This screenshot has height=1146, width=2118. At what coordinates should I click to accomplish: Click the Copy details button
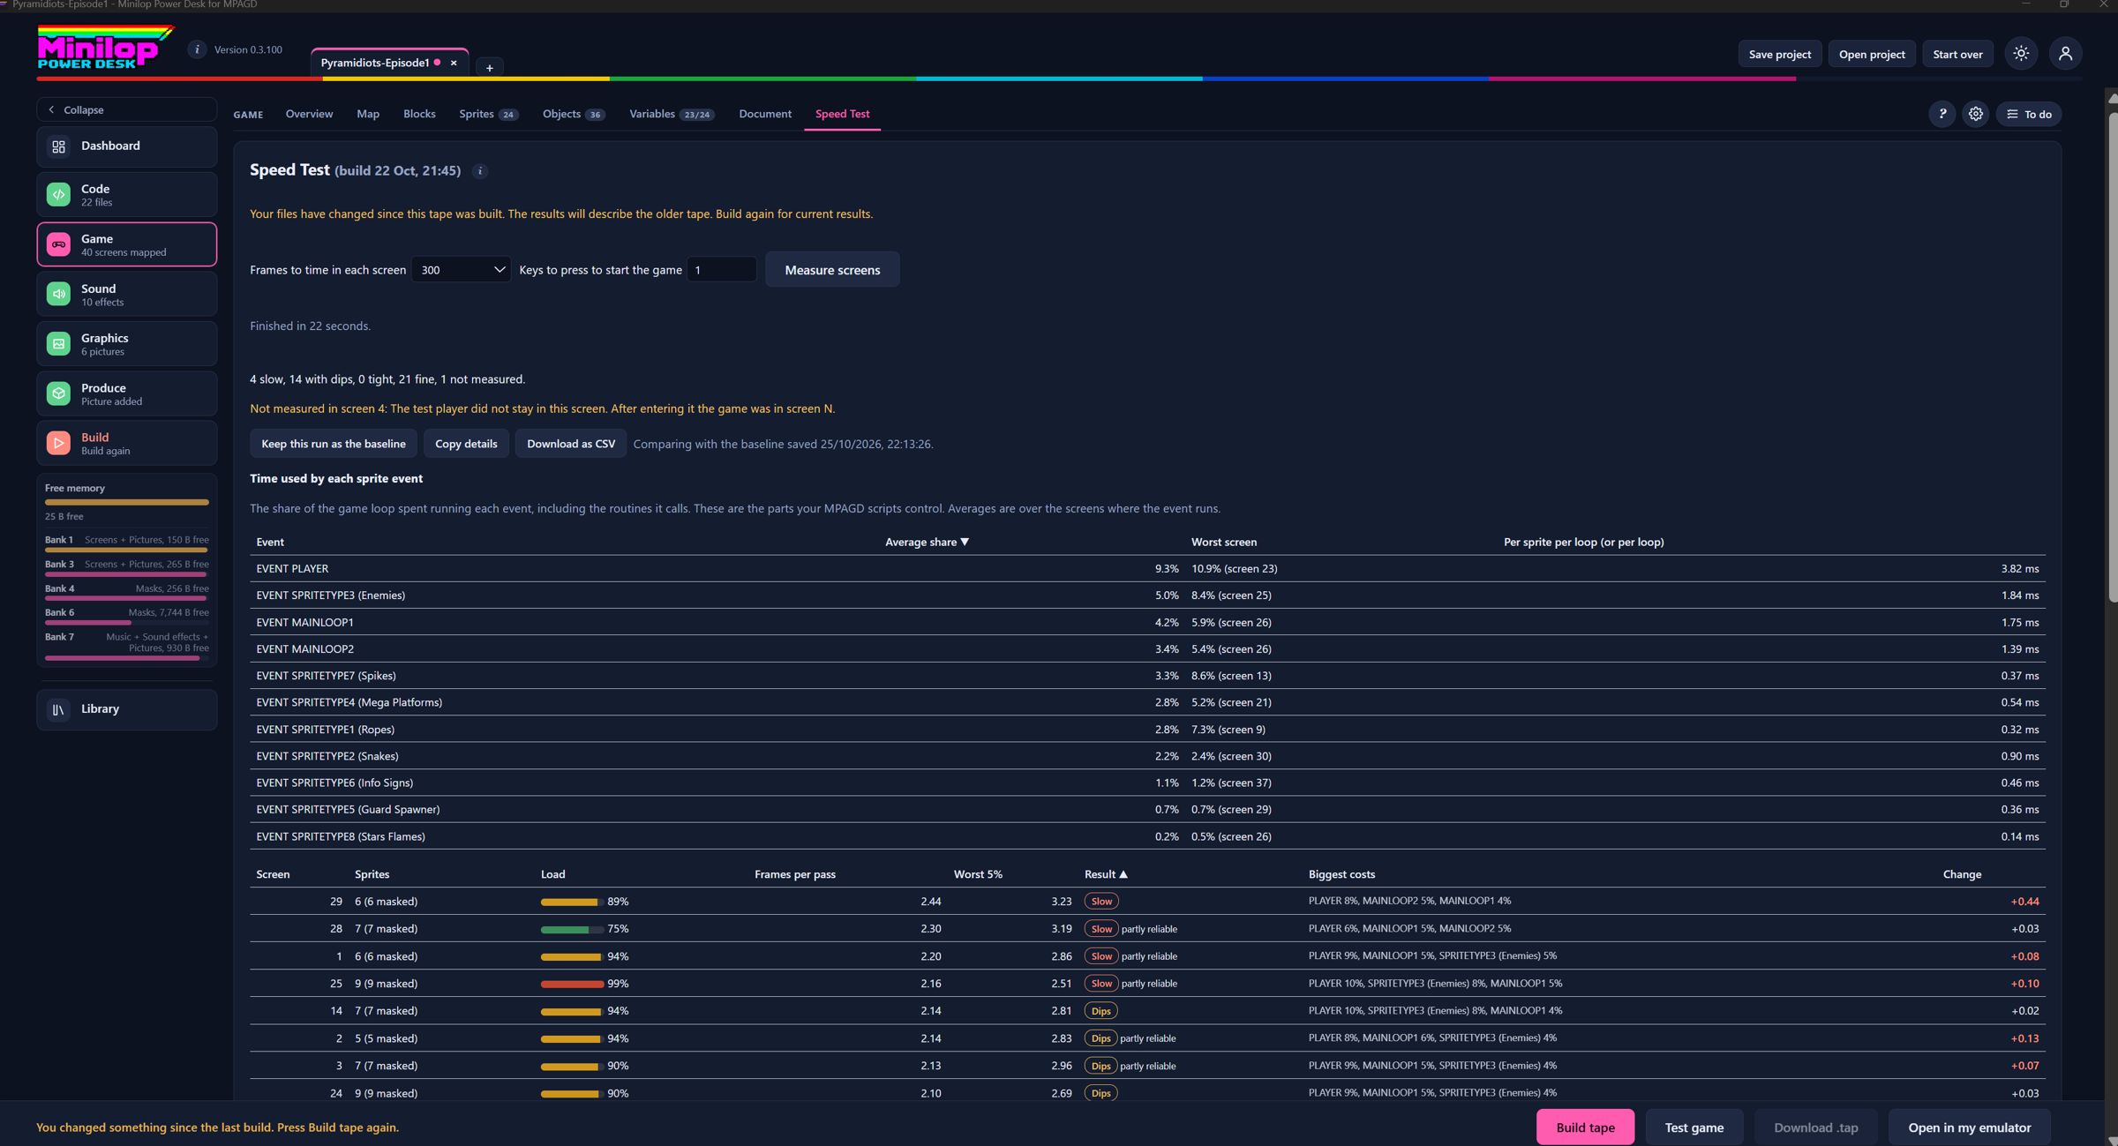tap(466, 444)
